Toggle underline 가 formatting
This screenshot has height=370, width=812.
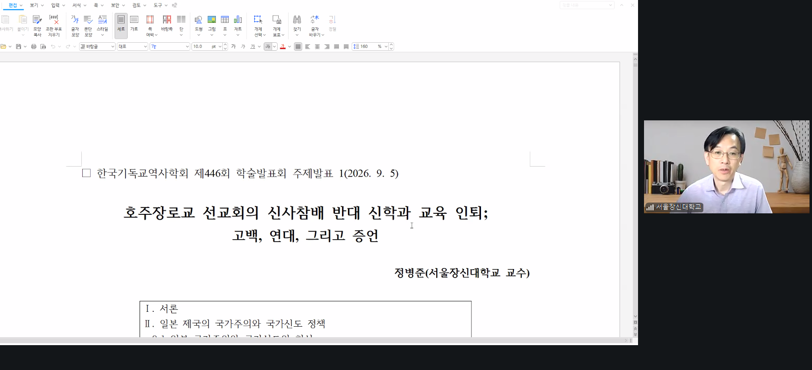click(253, 47)
